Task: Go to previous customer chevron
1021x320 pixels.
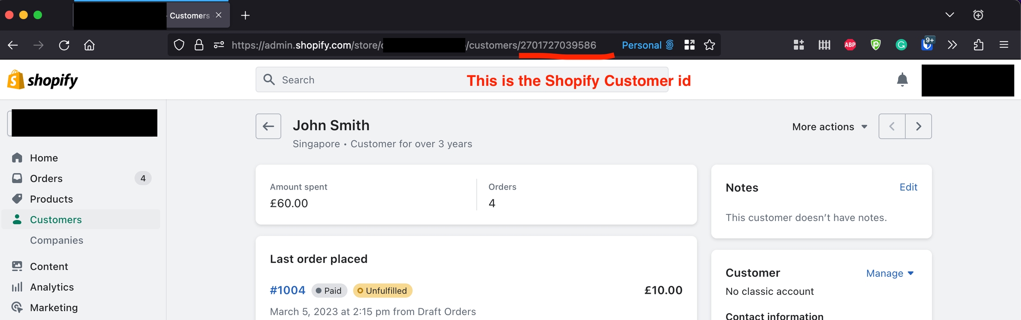Action: pos(892,126)
